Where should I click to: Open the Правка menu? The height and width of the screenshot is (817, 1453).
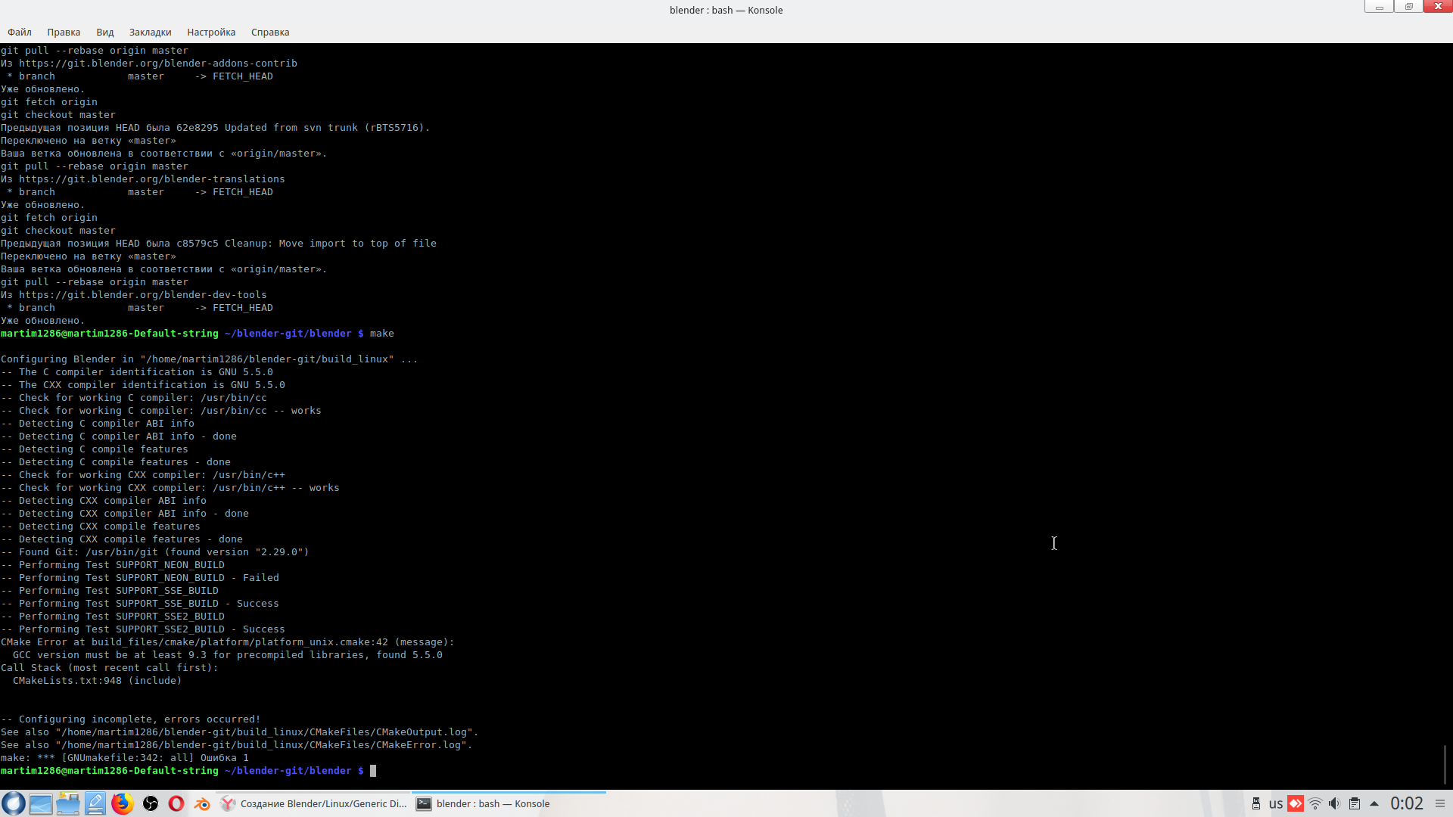point(64,33)
